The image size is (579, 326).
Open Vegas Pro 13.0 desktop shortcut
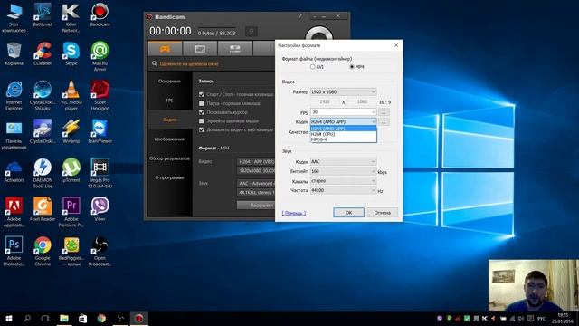(100, 174)
